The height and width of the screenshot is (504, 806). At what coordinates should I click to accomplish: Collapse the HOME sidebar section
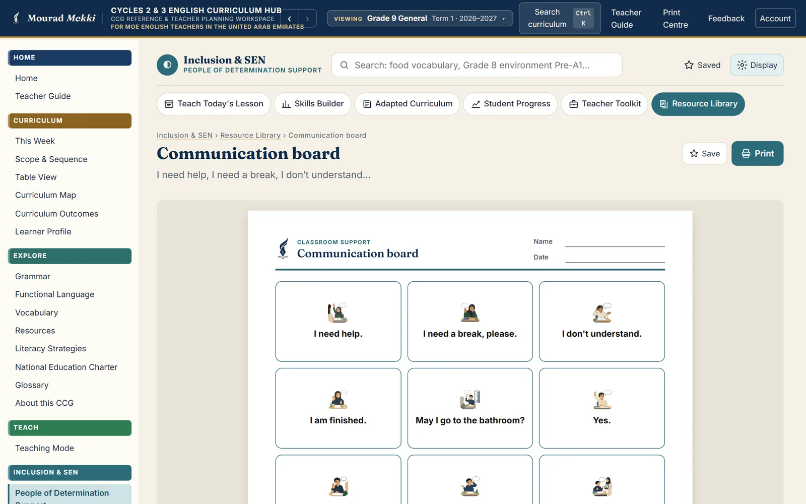pos(70,57)
